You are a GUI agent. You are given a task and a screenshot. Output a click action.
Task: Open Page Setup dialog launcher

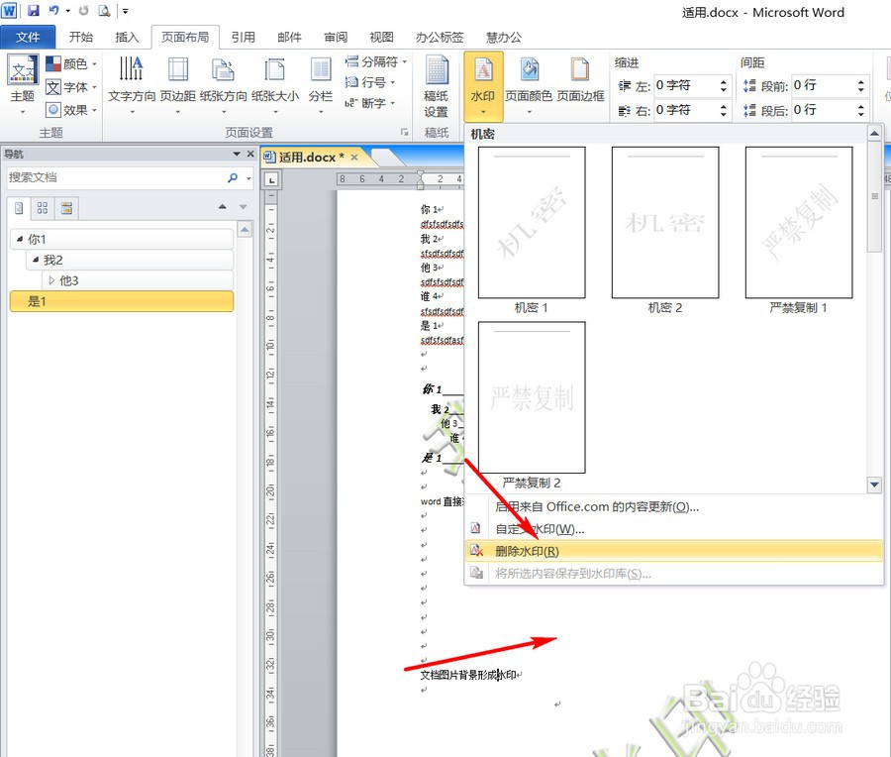[405, 132]
